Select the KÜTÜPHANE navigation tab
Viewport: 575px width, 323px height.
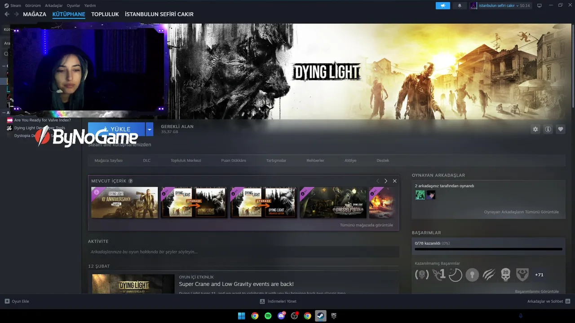point(69,14)
